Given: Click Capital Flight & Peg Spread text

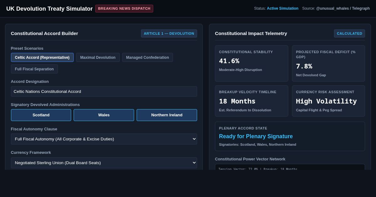Looking at the screenshot, I should pos(319,110).
